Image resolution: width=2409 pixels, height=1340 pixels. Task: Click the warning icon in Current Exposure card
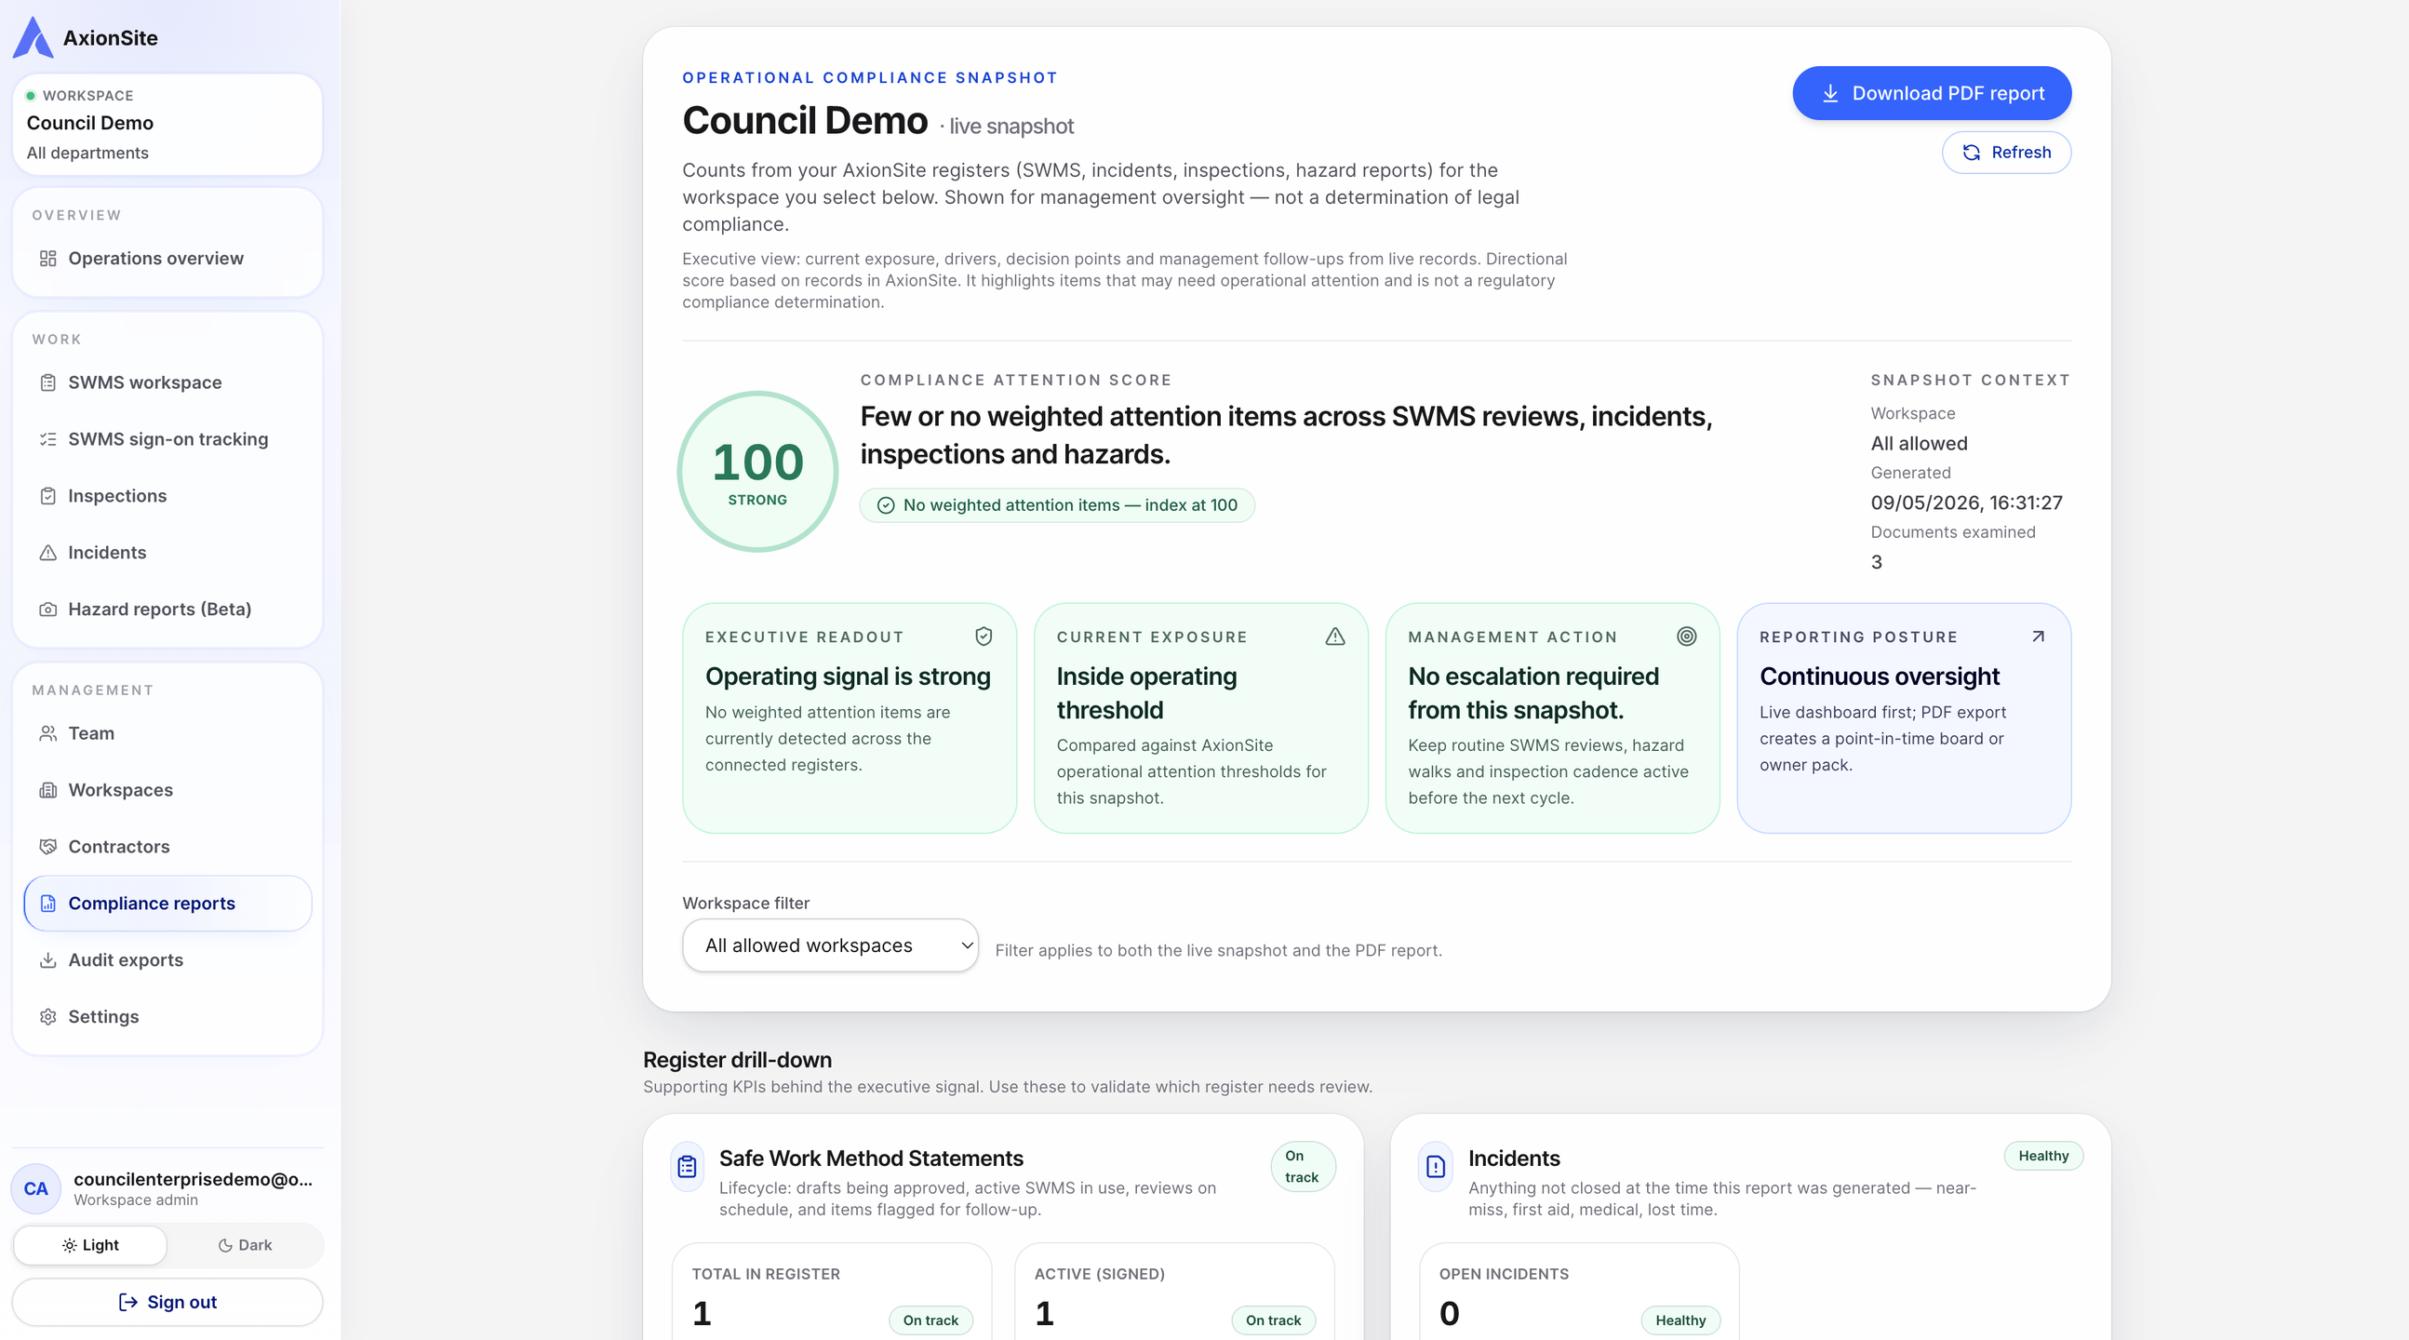tap(1335, 636)
